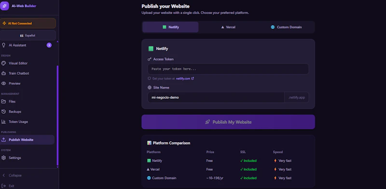Click the SSL column header

243,152
